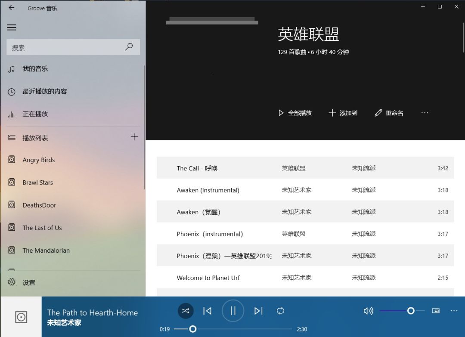Click the list icon beside 播放列表
Viewport: 465px width, 337px height.
[12, 138]
